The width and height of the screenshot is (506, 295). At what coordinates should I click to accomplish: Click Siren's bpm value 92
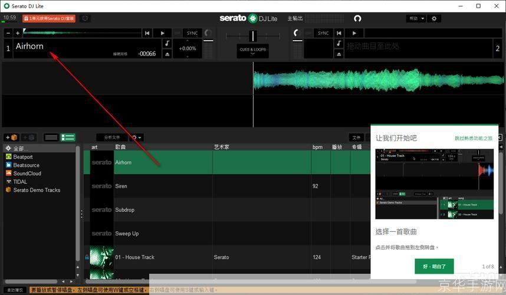(x=316, y=186)
